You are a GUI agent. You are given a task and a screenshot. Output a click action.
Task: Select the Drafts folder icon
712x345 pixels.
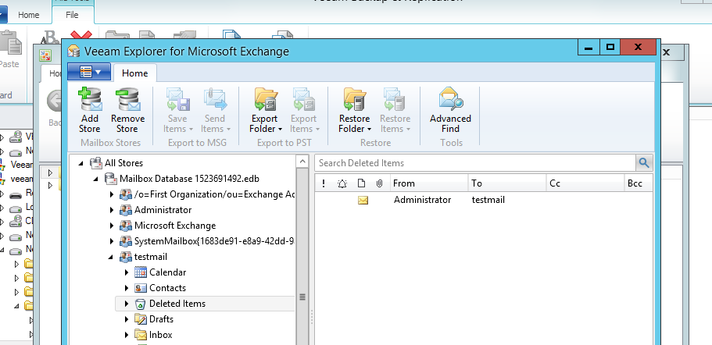tap(141, 319)
